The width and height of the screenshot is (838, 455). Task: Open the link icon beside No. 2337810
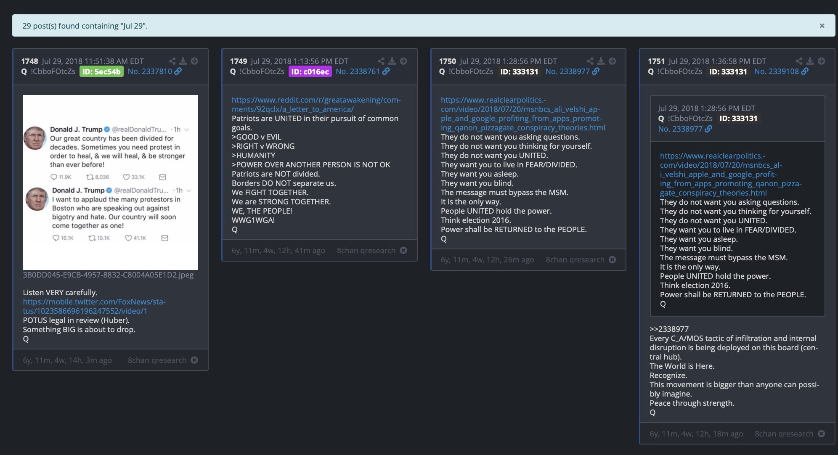pyautogui.click(x=178, y=71)
